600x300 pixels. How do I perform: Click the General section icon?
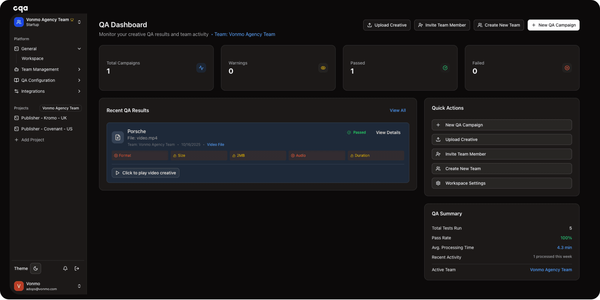coord(16,49)
